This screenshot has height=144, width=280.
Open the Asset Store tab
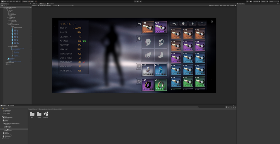50,4
